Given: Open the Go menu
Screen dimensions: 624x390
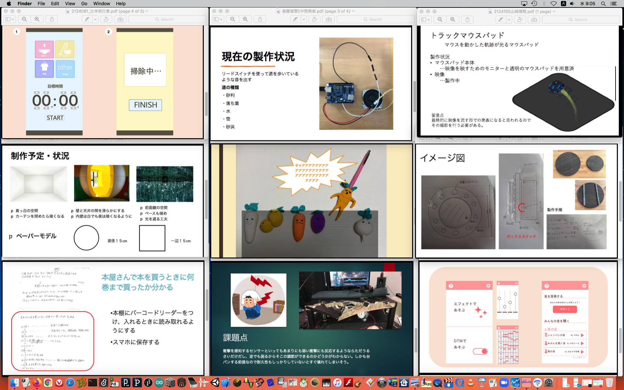Looking at the screenshot, I should point(84,4).
